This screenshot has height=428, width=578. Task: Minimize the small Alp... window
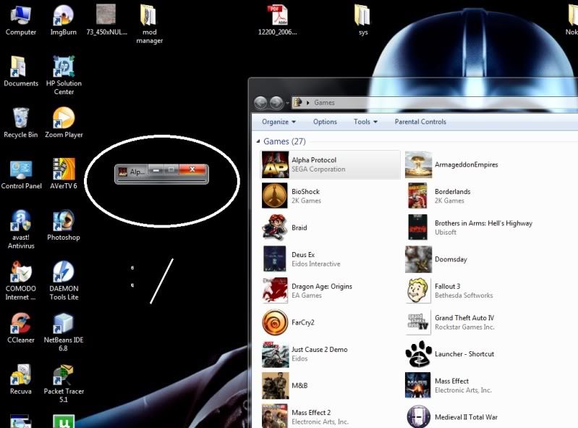156,169
